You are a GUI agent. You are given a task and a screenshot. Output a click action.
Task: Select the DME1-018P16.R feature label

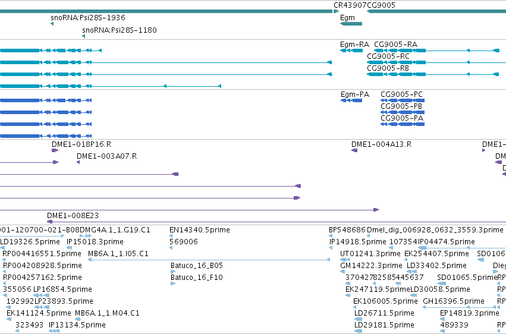(81, 144)
